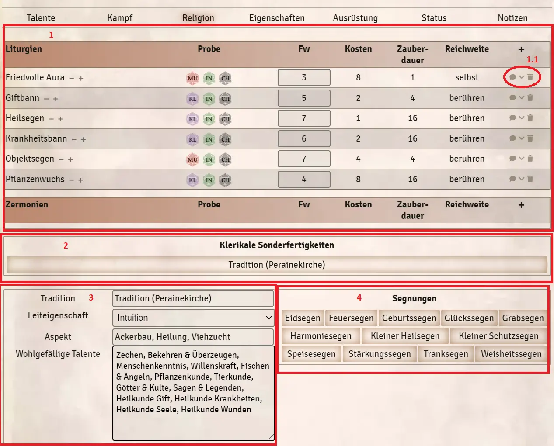Viewport: 554px width, 446px height.
Task: Click the chat bubble icon for Giftbann
Action: pyautogui.click(x=512, y=98)
